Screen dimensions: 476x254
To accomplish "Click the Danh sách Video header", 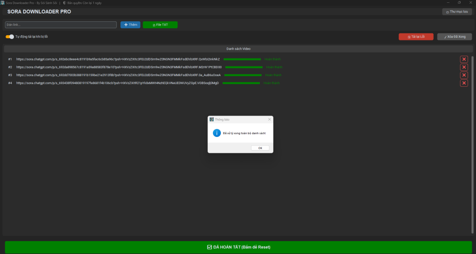I will (x=238, y=49).
